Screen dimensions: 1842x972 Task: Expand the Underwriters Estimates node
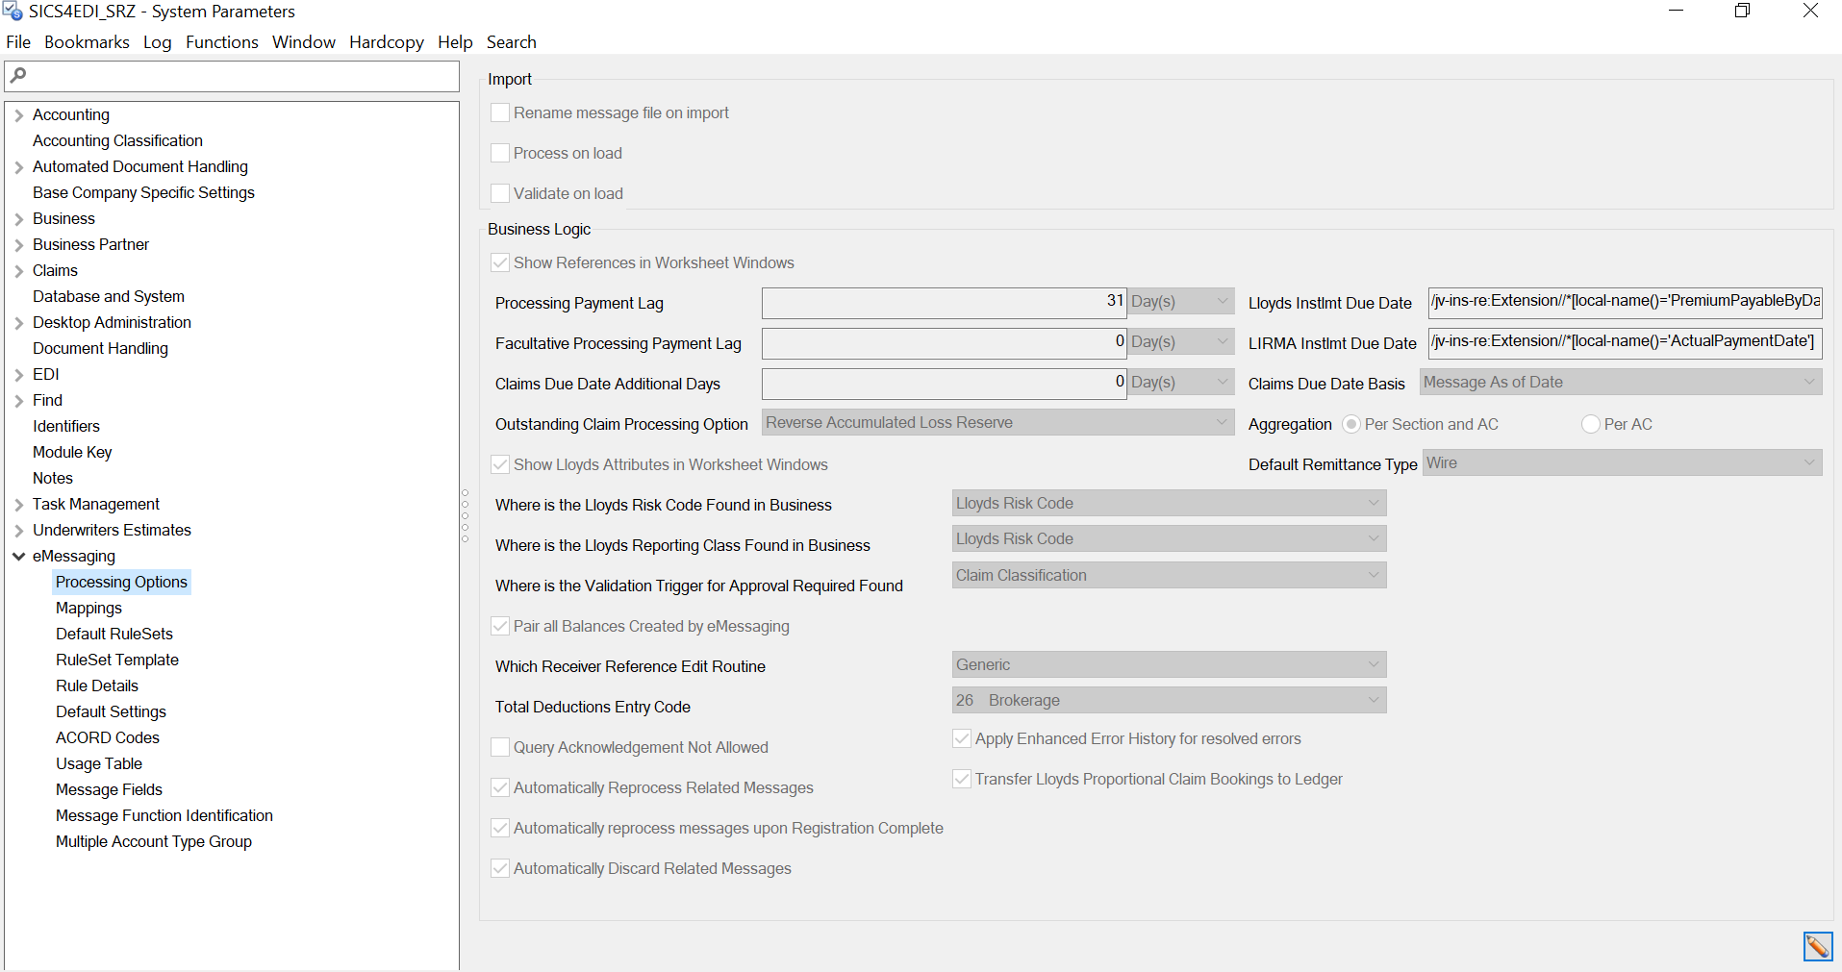[18, 531]
